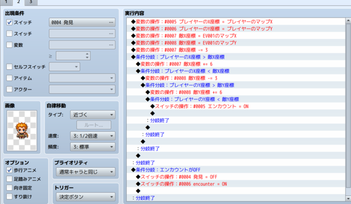Open the switch selector showing 0004 発見

[82, 22]
